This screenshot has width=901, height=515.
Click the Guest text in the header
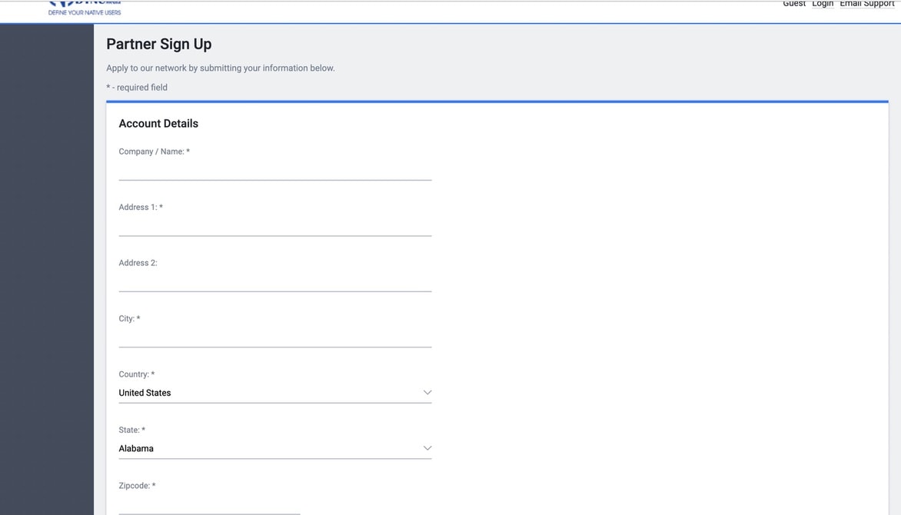(794, 4)
